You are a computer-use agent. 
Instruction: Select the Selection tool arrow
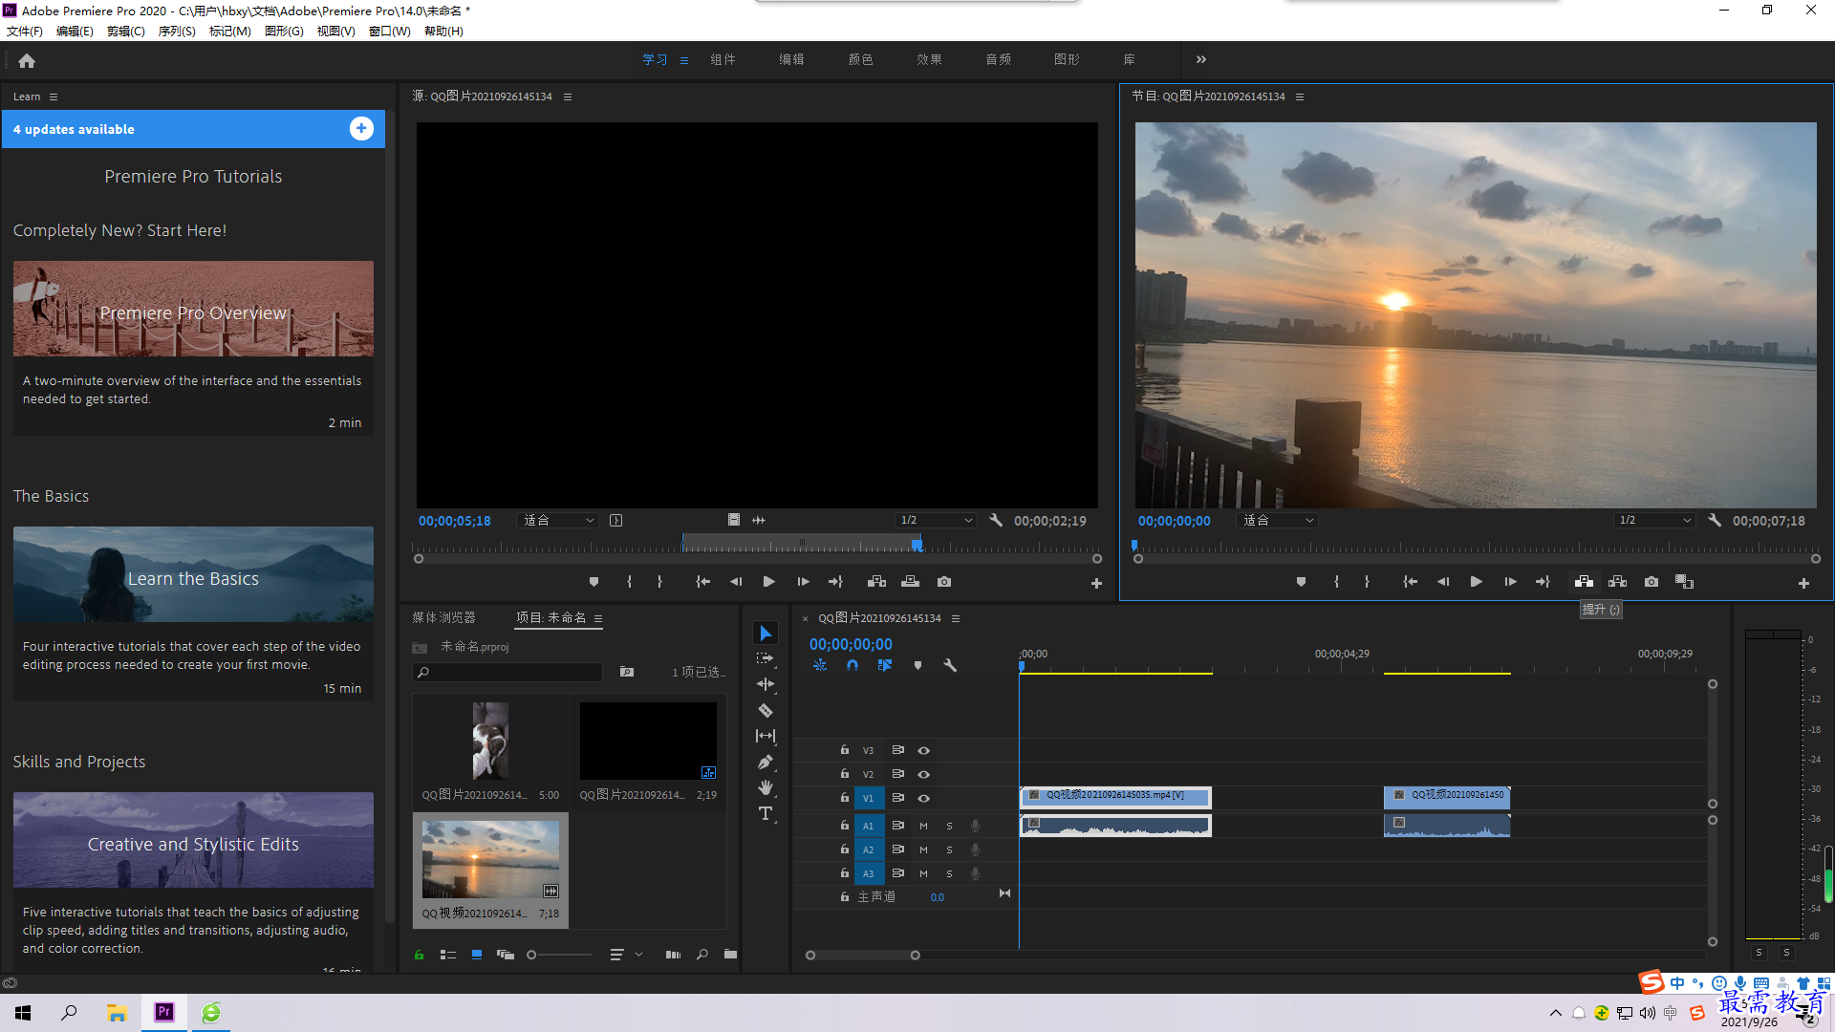tap(766, 634)
